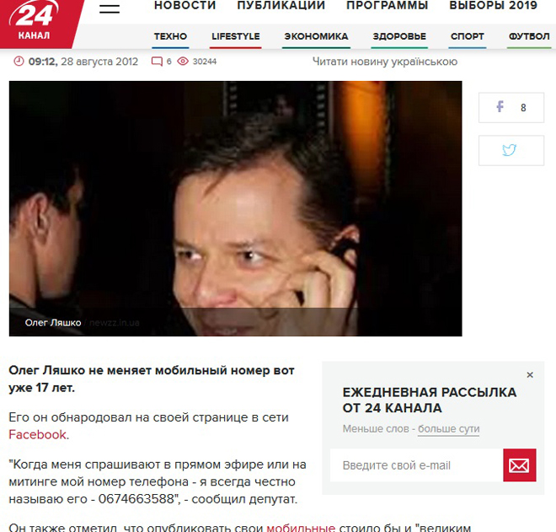Share the article via Facebook icon
Screen dimensions: 556x532
[500, 106]
